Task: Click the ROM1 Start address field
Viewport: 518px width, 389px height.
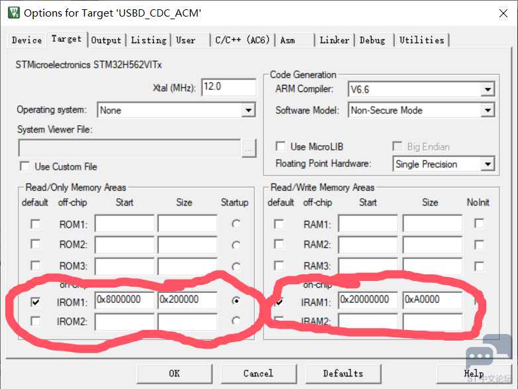Action: pos(125,224)
